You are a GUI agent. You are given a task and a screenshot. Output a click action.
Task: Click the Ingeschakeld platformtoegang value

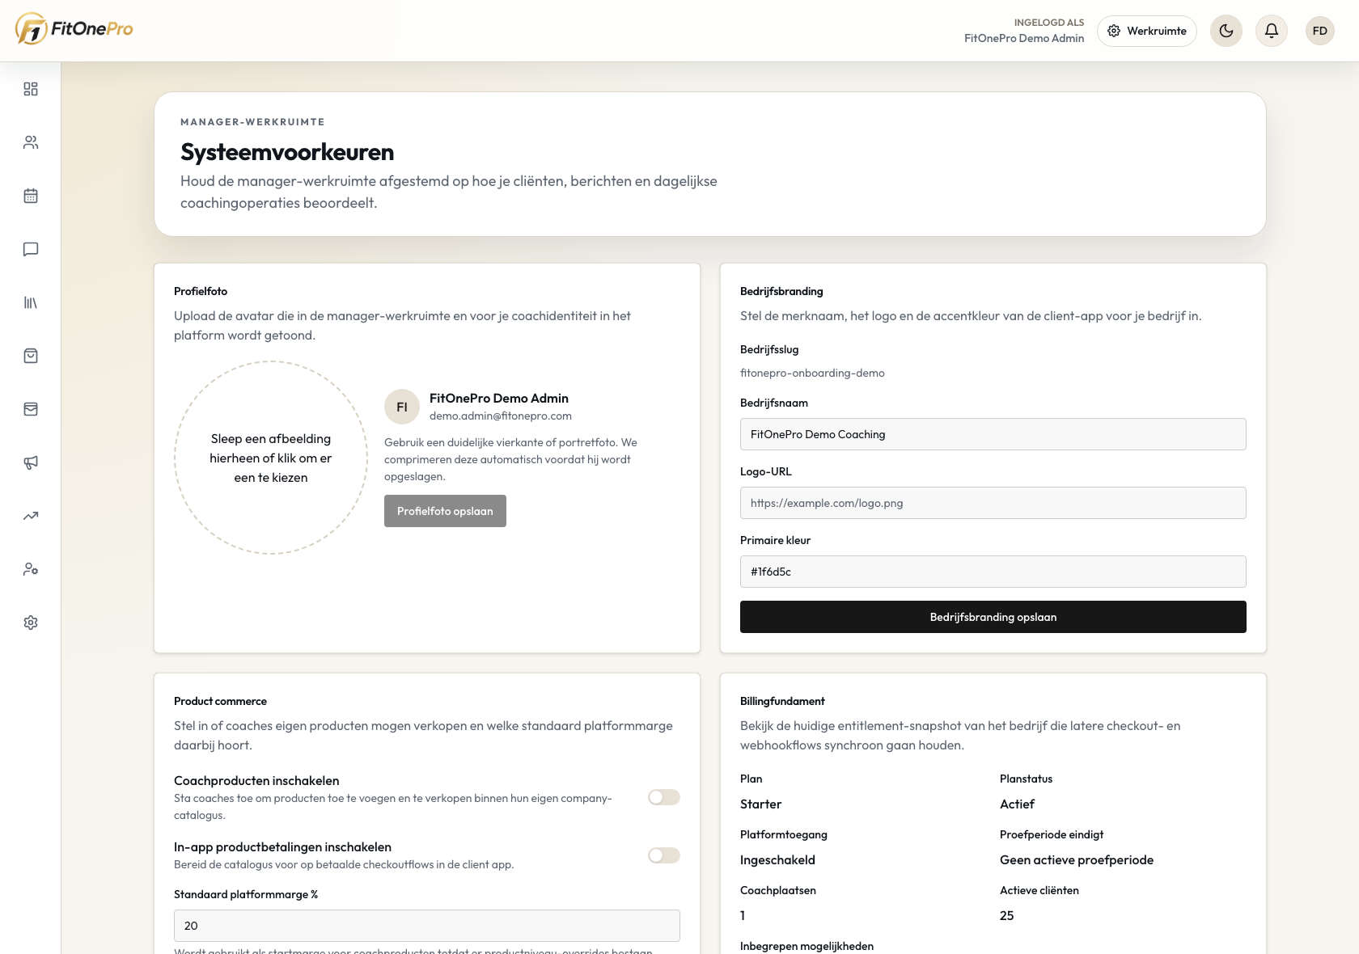tap(777, 860)
